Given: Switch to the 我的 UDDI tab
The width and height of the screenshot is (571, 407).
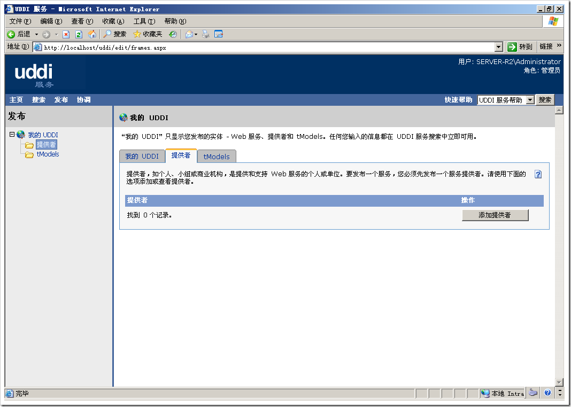Looking at the screenshot, I should pyautogui.click(x=142, y=156).
